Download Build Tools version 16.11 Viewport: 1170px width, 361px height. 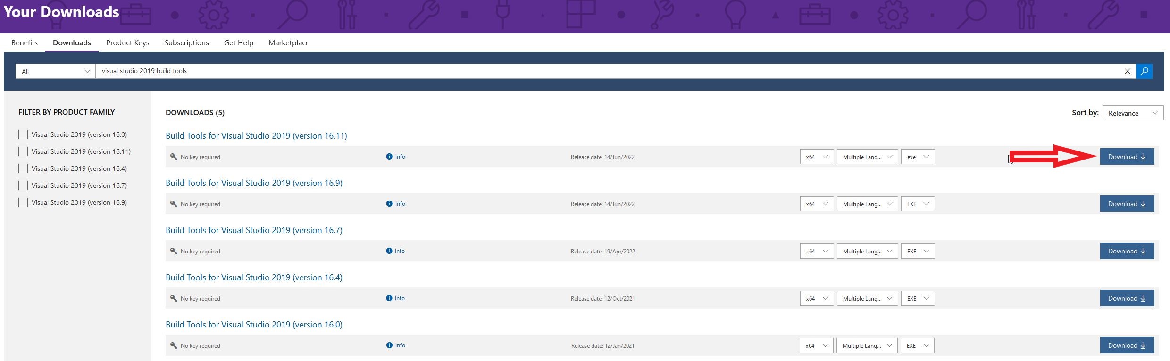click(1127, 157)
